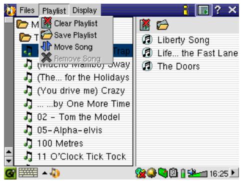This screenshot has width=242, height=181.
Task: Select (You drive me) Crazy
Action: pyautogui.click(x=81, y=91)
